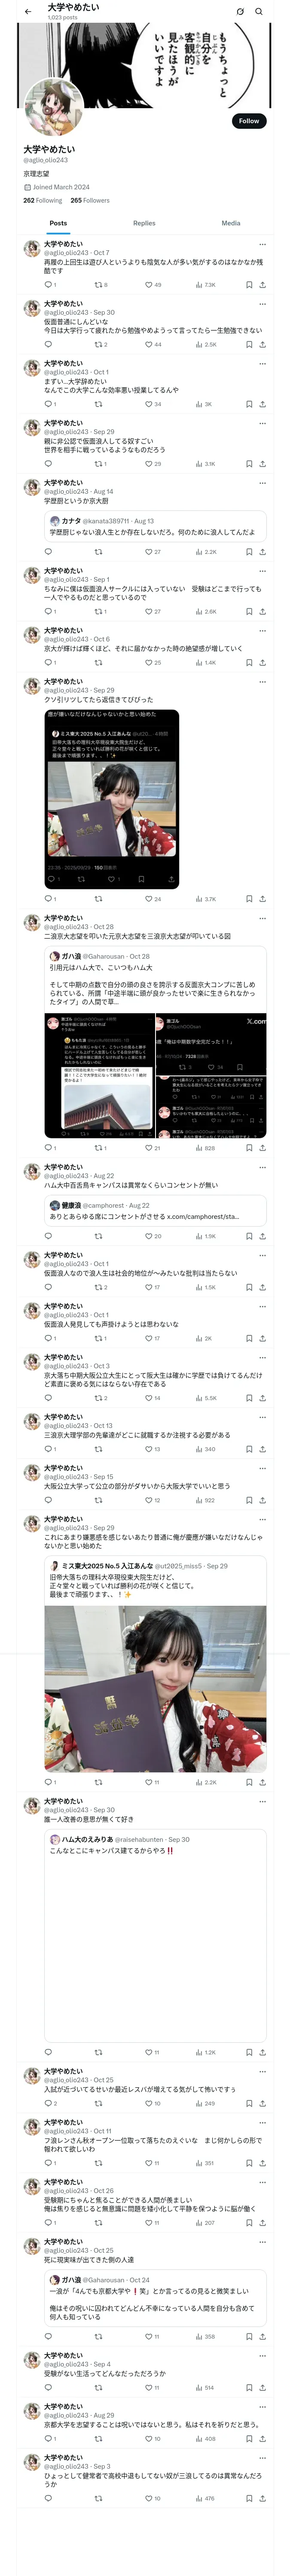The image size is (290, 2576).
Task: Follow the account 大学やめたい
Action: click(x=248, y=121)
